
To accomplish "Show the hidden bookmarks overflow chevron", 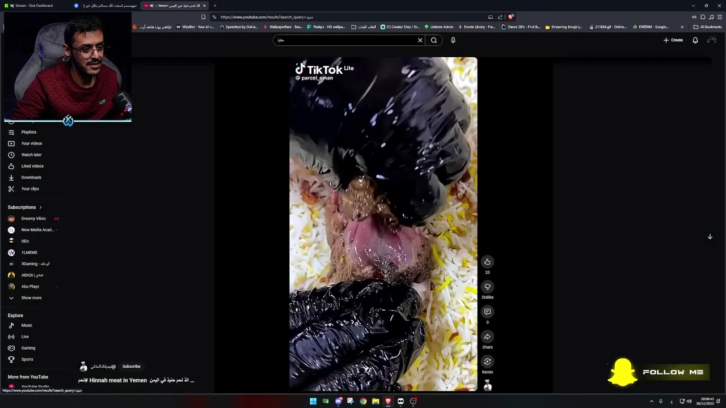I will (682, 27).
